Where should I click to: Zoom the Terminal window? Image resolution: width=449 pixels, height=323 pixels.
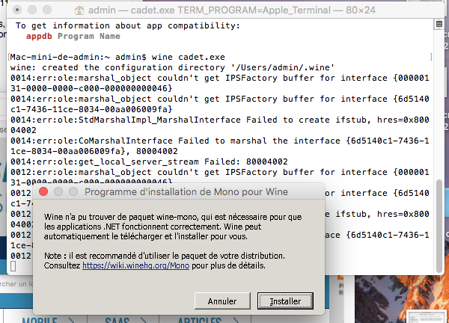click(47, 10)
